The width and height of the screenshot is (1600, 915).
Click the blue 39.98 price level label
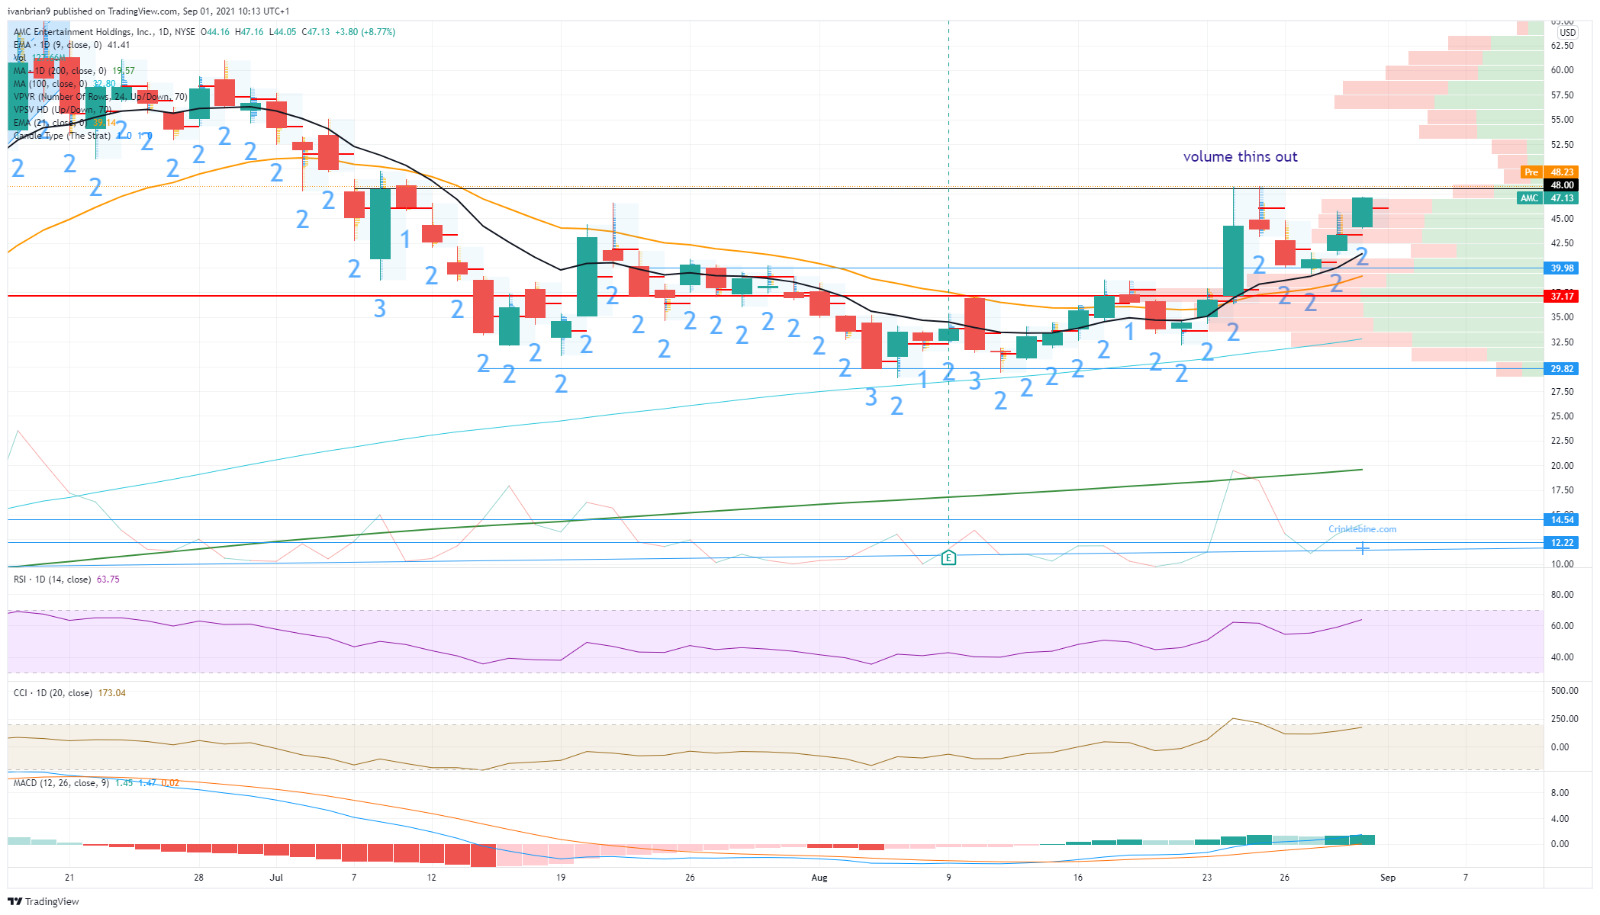pos(1562,268)
